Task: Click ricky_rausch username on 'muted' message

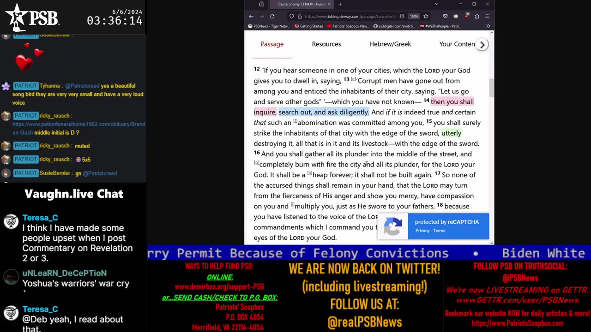Action: (x=54, y=146)
